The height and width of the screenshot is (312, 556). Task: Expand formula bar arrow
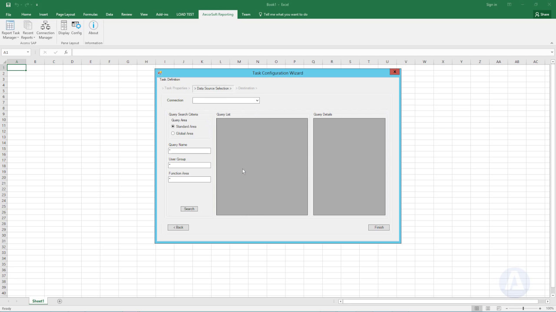552,52
